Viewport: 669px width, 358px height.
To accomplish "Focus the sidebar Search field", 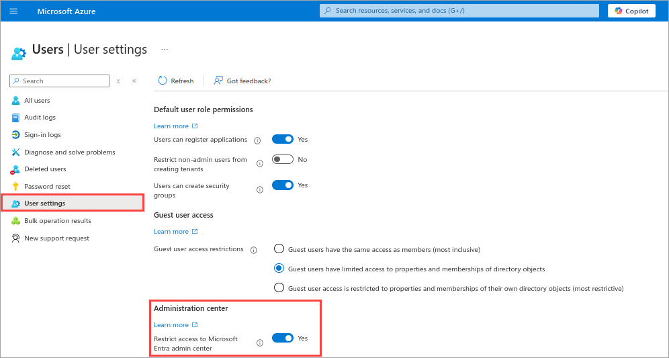I will pyautogui.click(x=59, y=81).
